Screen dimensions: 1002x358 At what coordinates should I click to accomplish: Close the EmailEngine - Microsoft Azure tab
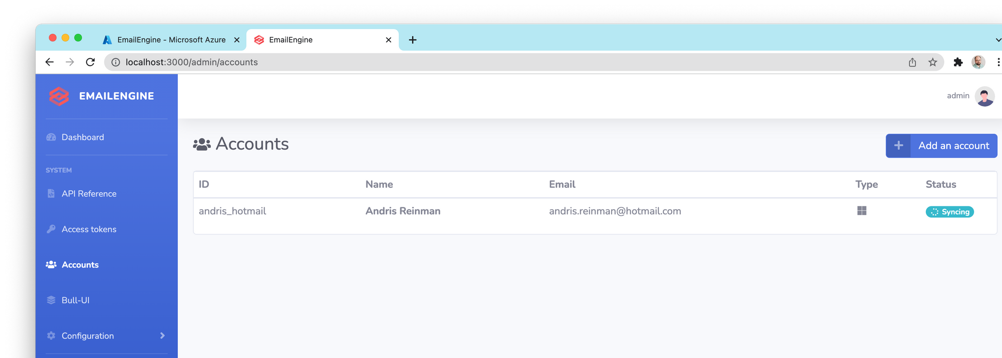click(237, 40)
